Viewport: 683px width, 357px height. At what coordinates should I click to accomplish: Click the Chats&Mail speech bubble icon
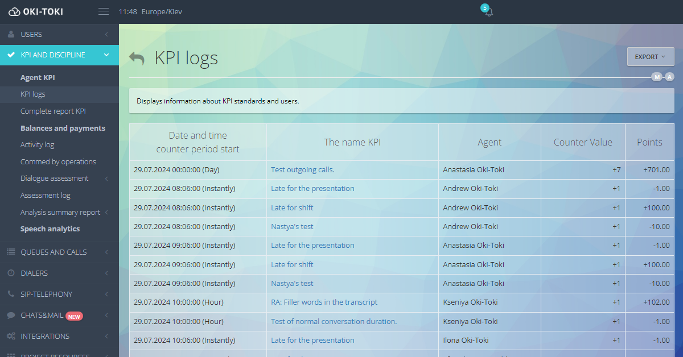tap(11, 315)
